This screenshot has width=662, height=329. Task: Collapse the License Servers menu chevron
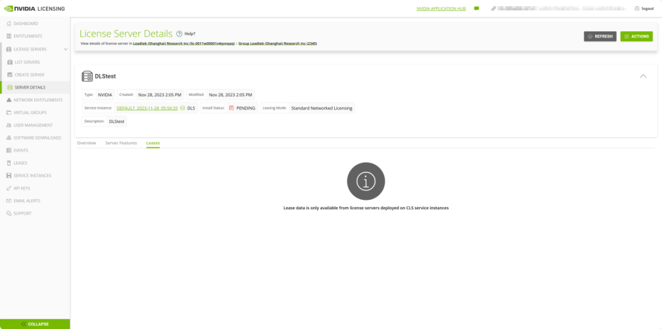tap(66, 50)
